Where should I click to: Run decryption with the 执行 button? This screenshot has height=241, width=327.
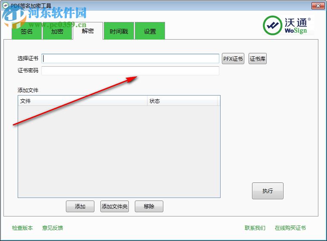coord(268,191)
